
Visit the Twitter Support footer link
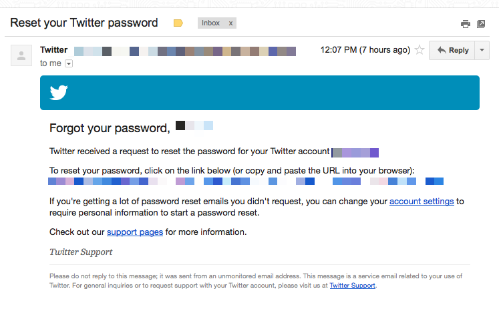click(x=352, y=286)
